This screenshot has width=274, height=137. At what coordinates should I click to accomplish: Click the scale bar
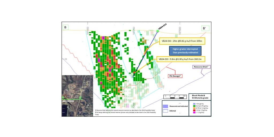click(x=174, y=96)
